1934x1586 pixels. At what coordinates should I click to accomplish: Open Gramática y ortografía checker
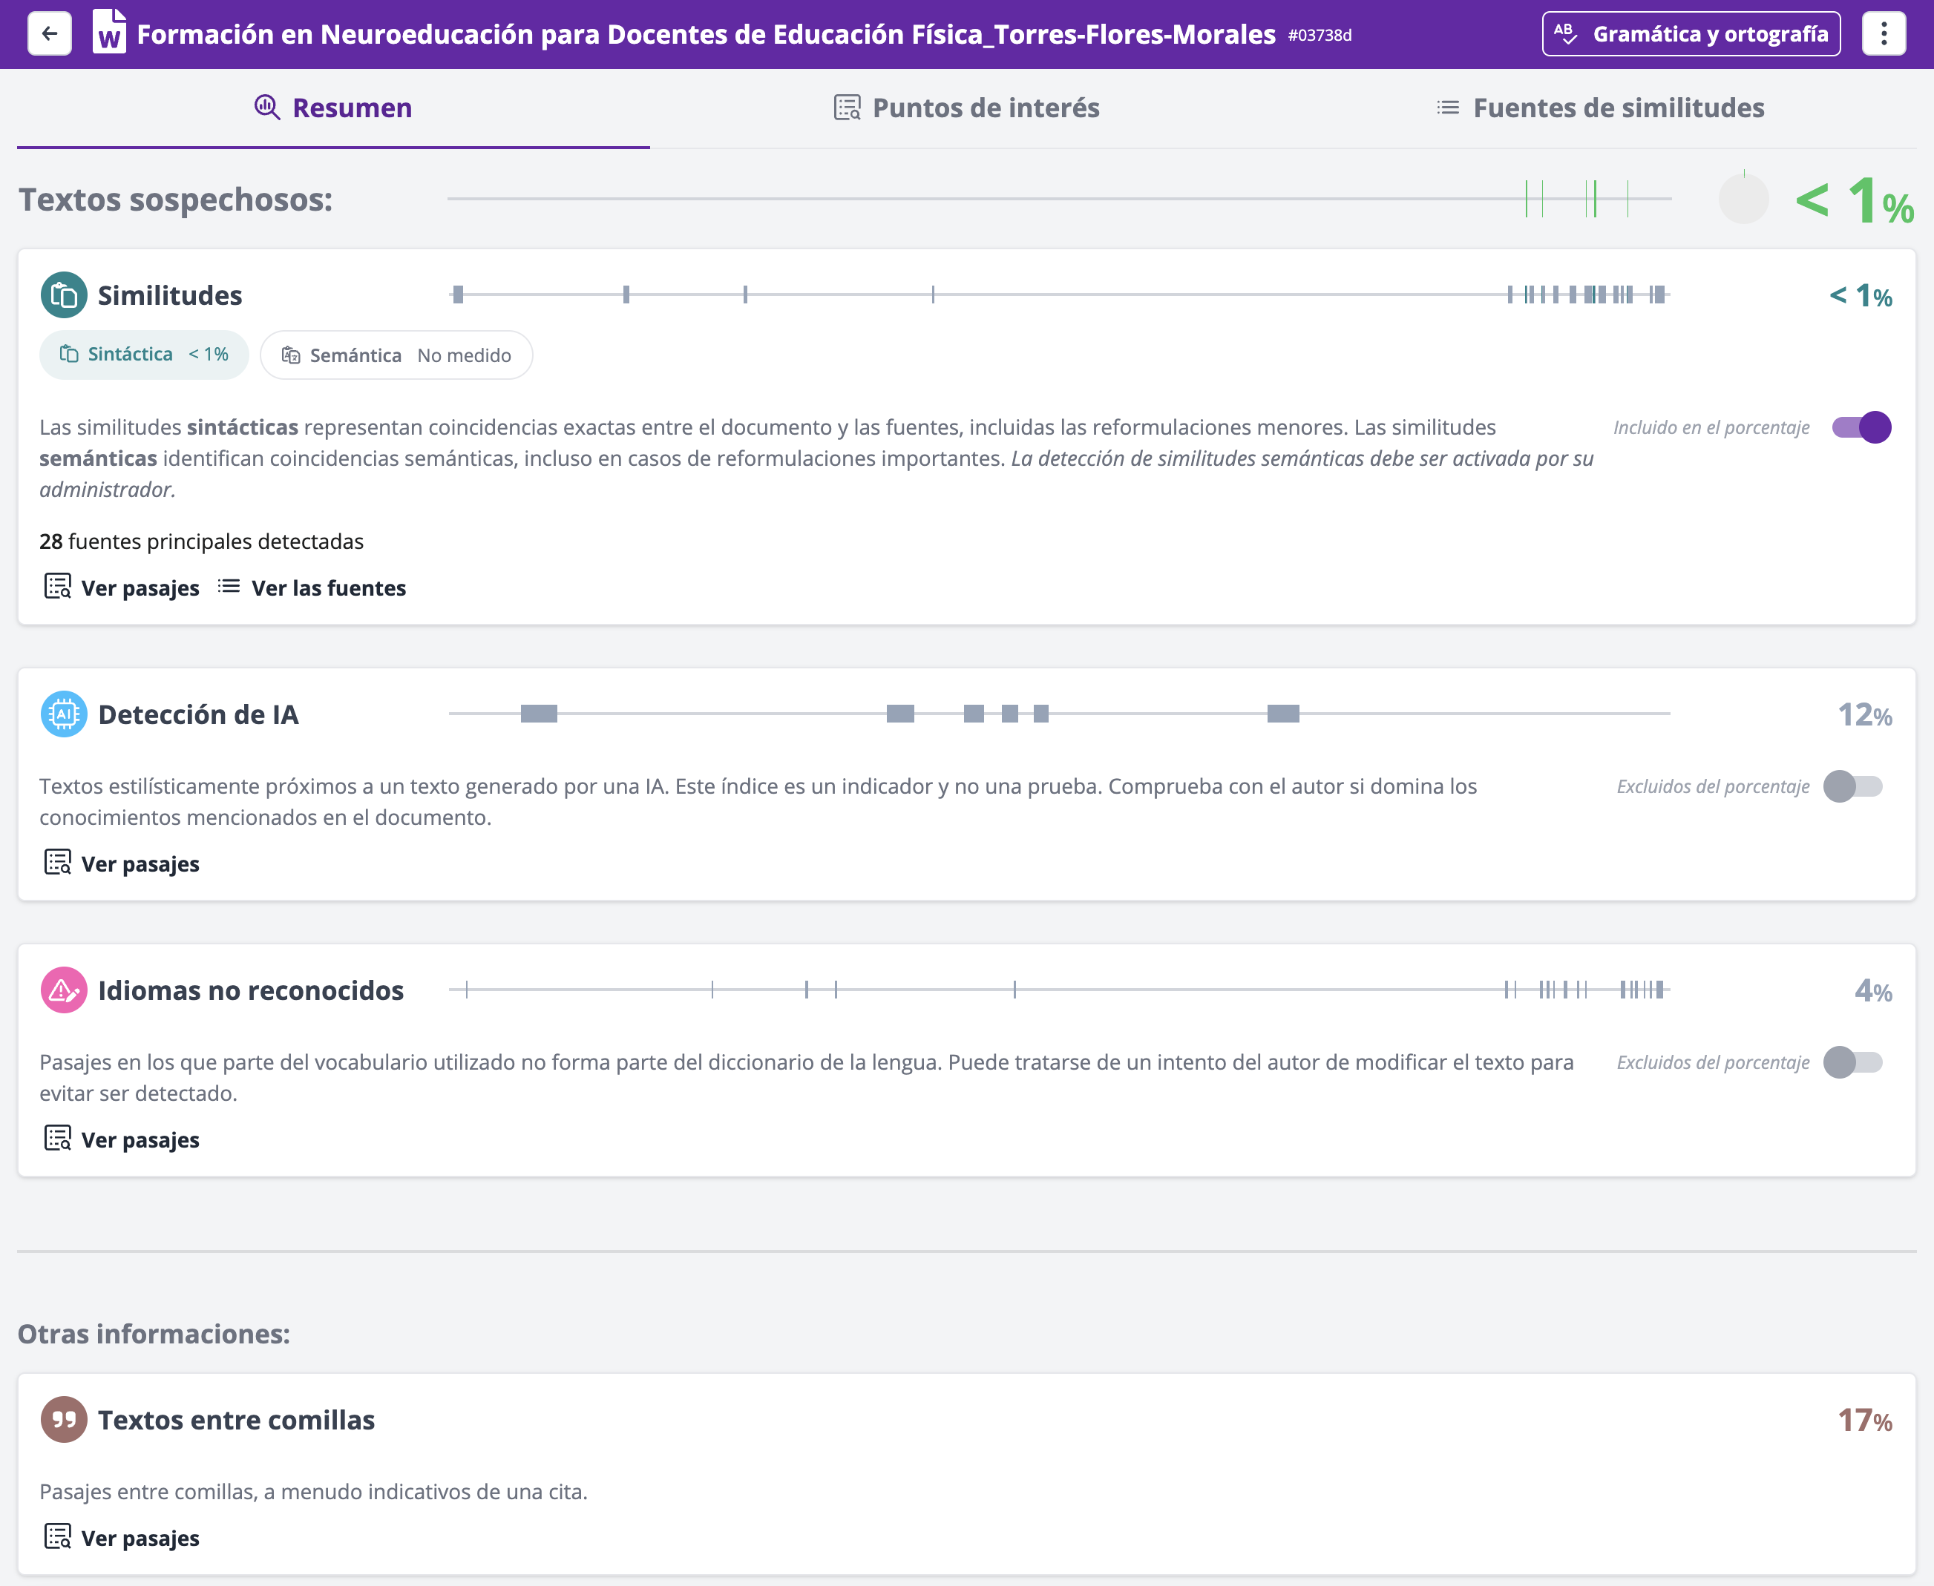tap(1691, 34)
